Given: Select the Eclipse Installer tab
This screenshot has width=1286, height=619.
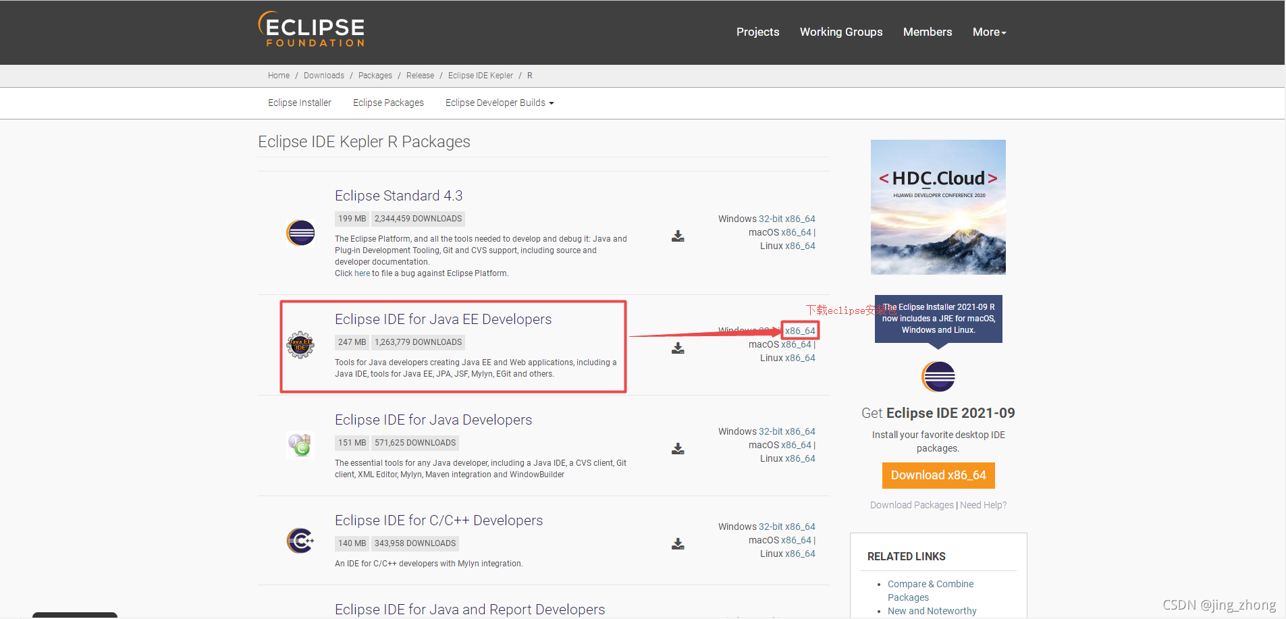Looking at the screenshot, I should coord(300,103).
